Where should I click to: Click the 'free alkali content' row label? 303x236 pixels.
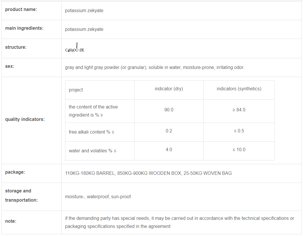pos(91,132)
